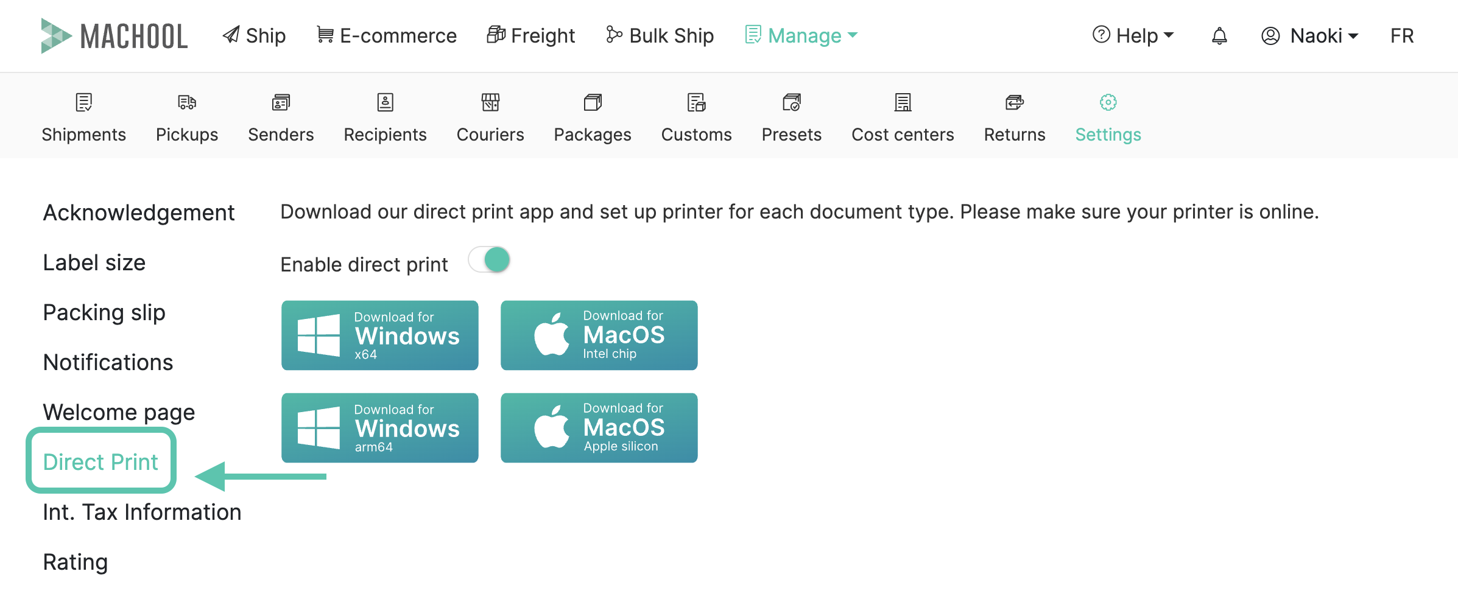1458x616 pixels.
Task: Select Direct Print settings
Action: tap(100, 462)
